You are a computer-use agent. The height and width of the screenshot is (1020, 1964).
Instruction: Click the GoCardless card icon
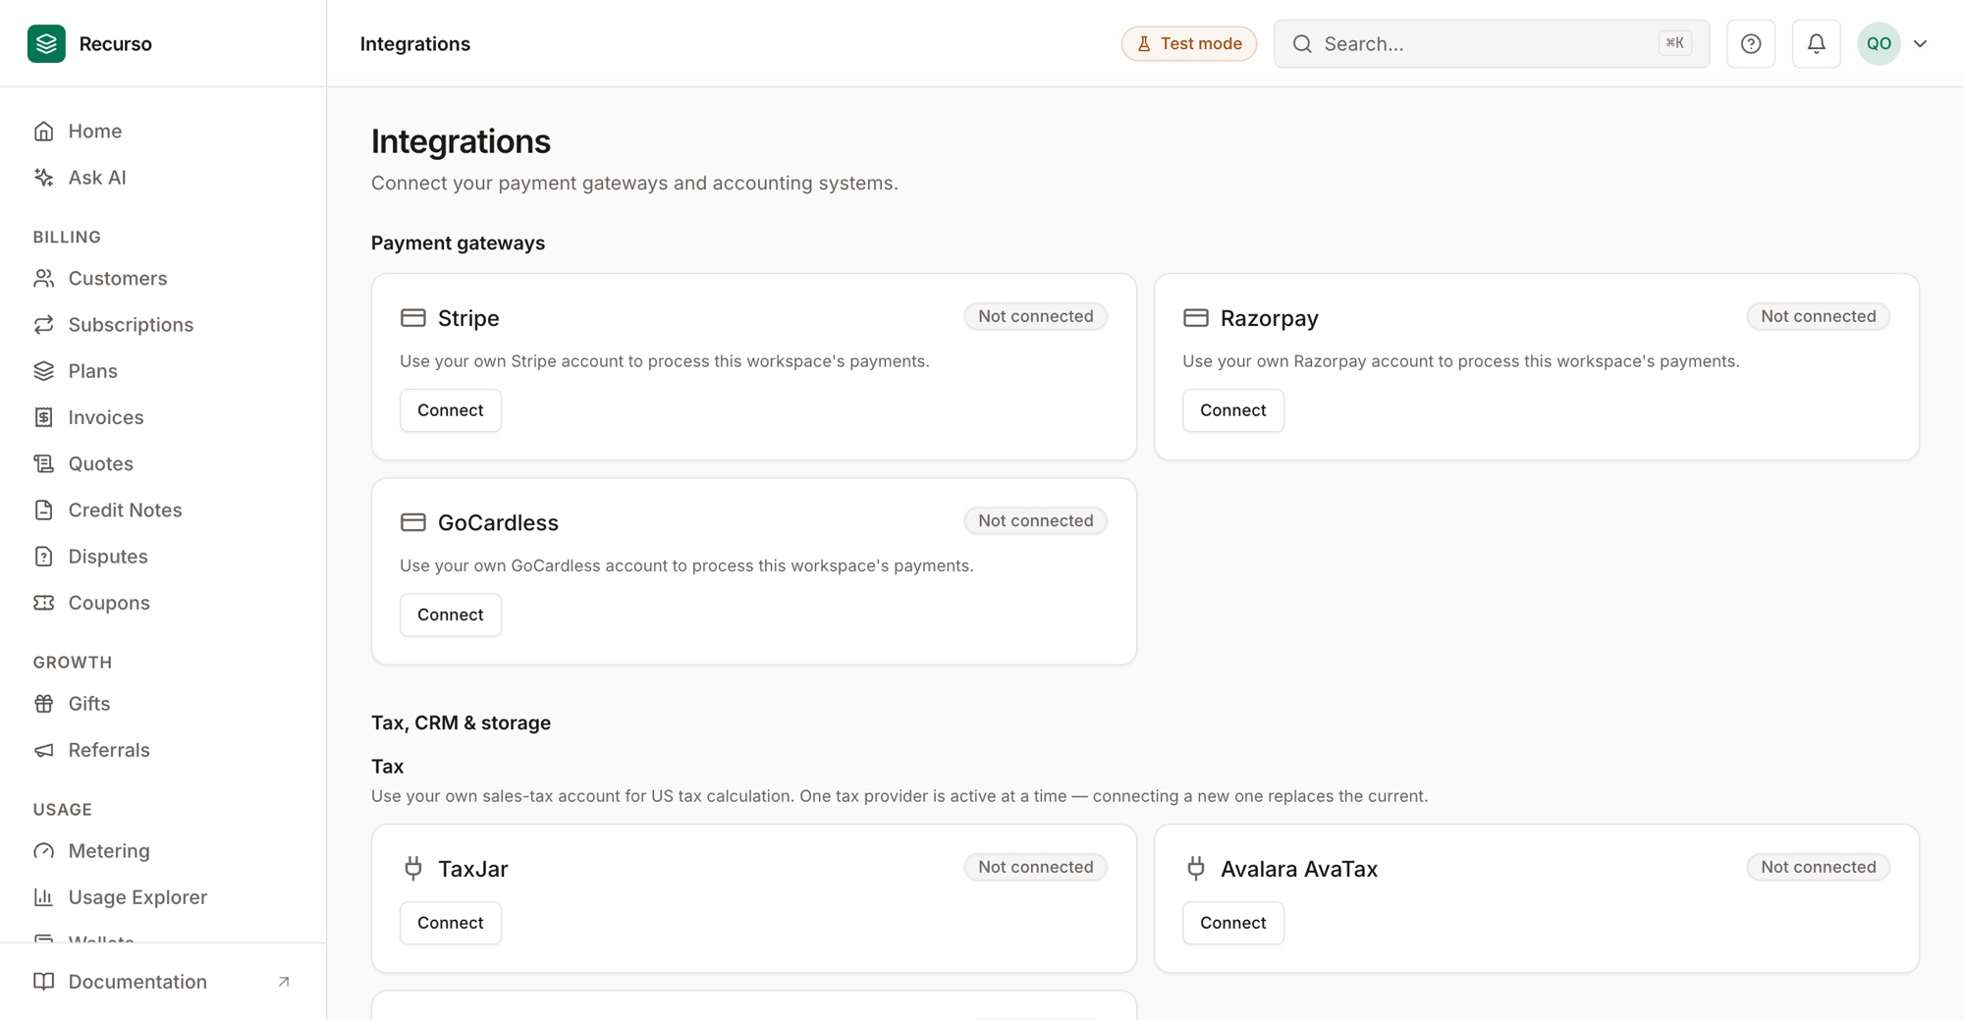413,521
